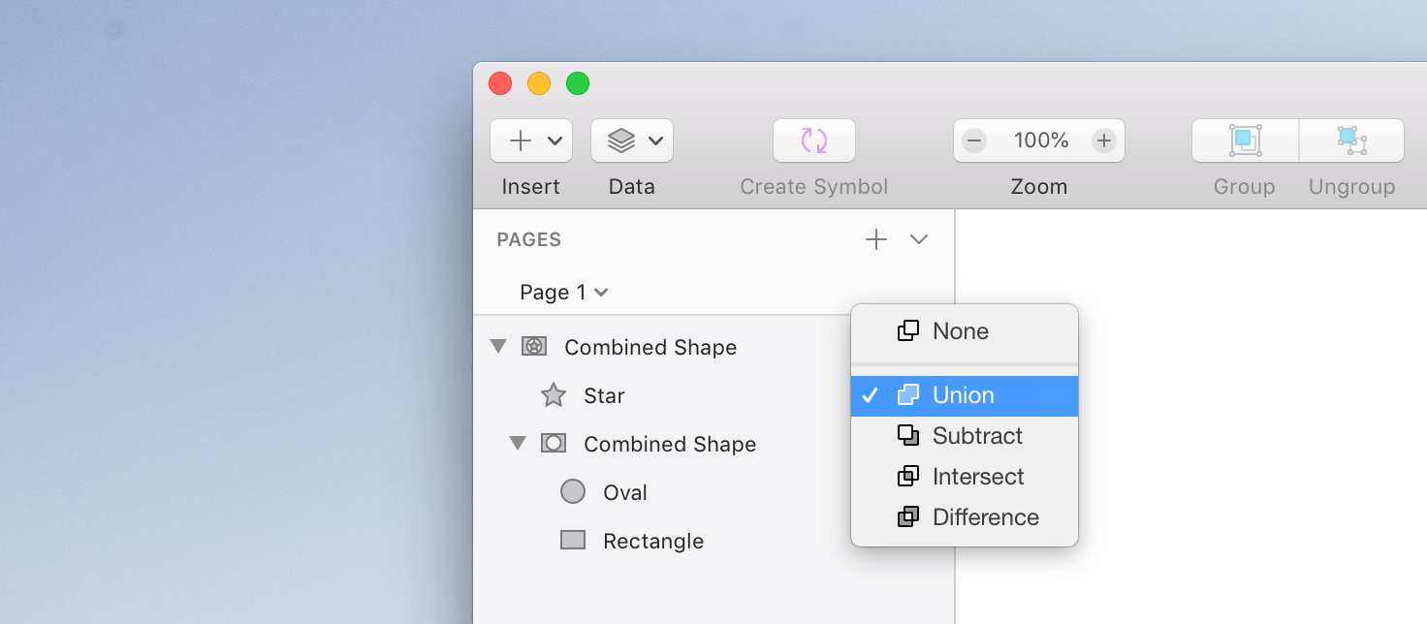Add a new page with plus icon
1427x624 pixels.
click(x=876, y=239)
